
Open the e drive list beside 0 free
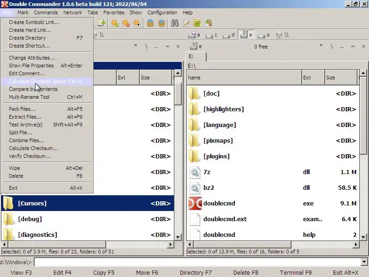point(196,47)
